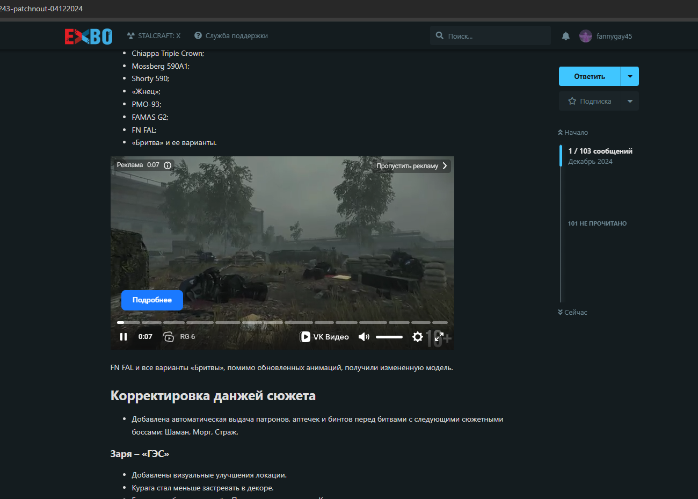Click the video player frame
Viewport: 698px width, 499px height.
pyautogui.click(x=282, y=253)
